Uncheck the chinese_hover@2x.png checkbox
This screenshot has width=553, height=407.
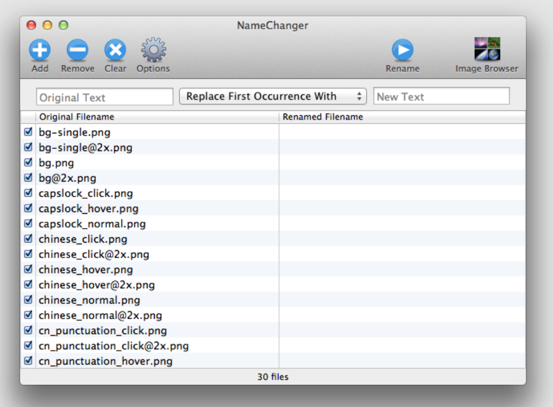point(28,284)
